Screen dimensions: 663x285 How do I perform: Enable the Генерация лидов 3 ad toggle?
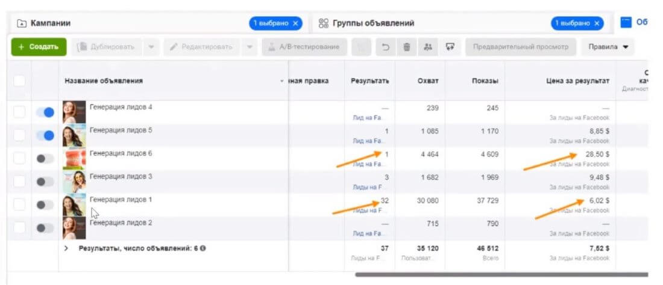click(x=45, y=182)
